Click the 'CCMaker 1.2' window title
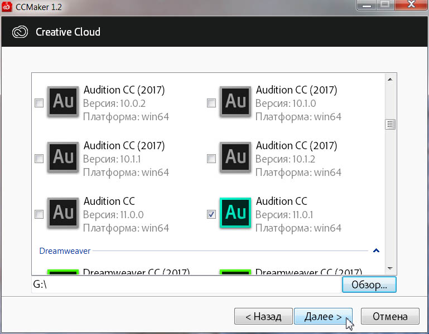The image size is (429, 334). pos(38,7)
